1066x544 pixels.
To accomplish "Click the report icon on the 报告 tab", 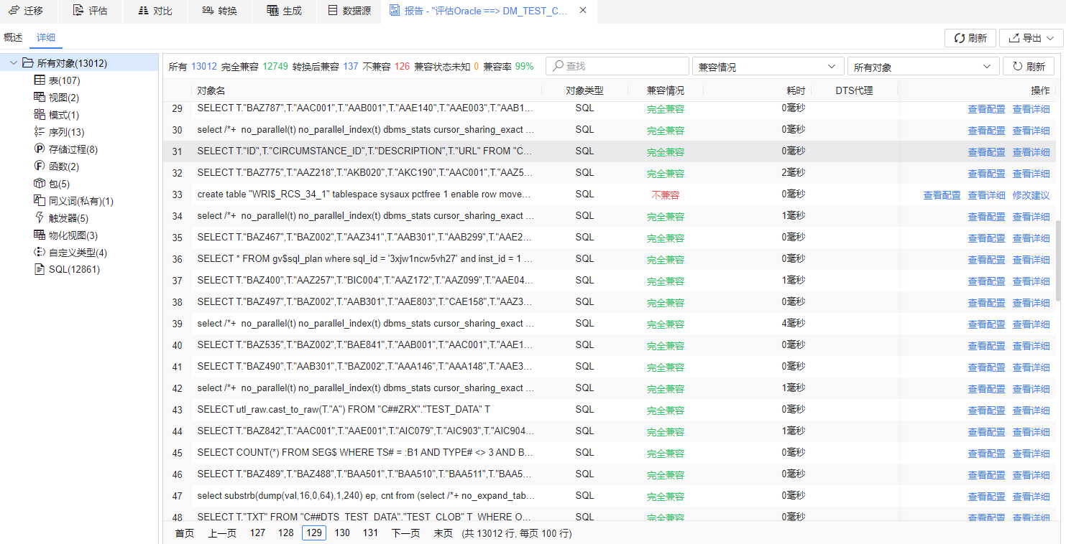I will click(395, 11).
